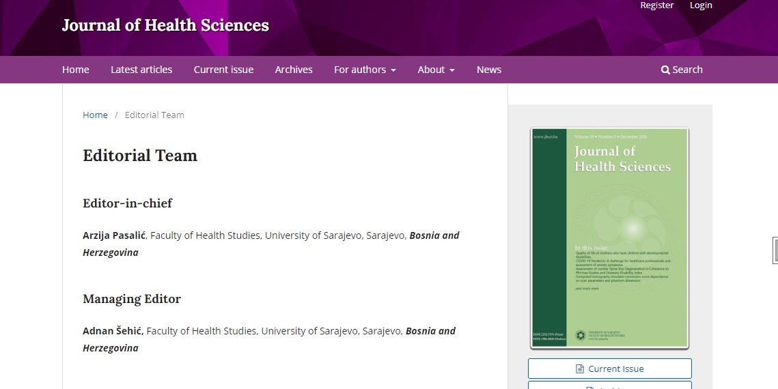Open Latest articles in the navigation bar
Viewport: 778px width, 389px height.
(141, 70)
